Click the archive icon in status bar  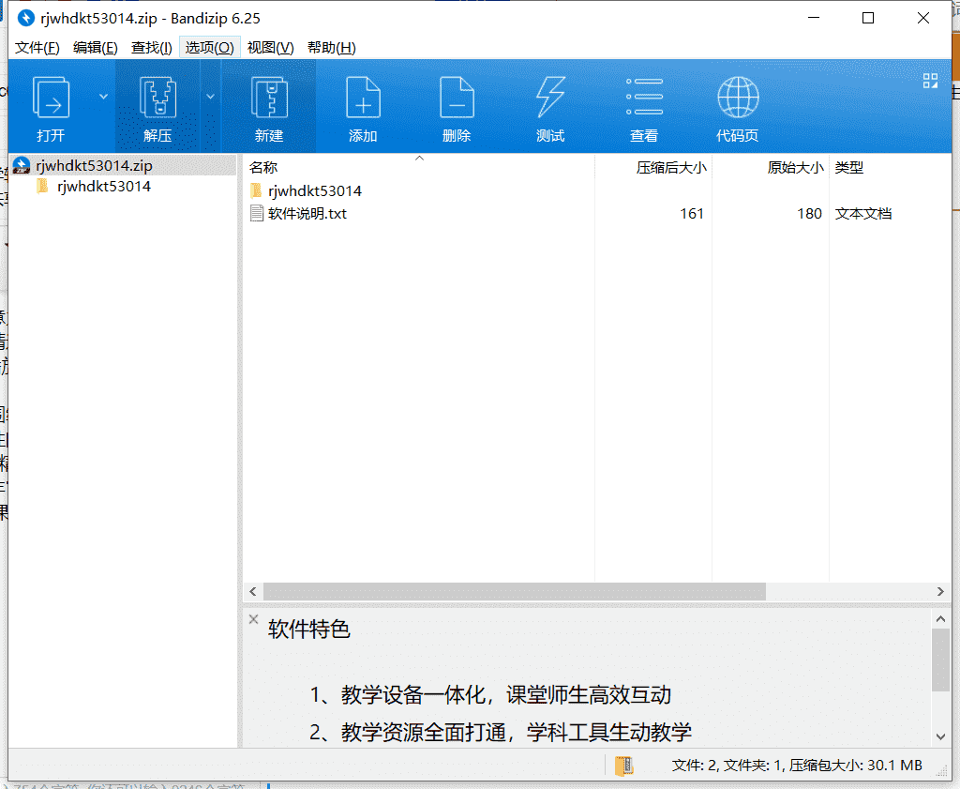(623, 766)
